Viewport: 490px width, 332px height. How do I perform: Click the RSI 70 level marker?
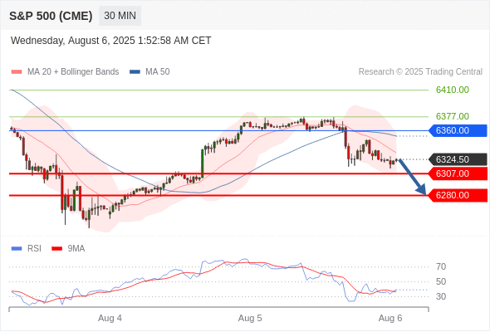(x=441, y=266)
